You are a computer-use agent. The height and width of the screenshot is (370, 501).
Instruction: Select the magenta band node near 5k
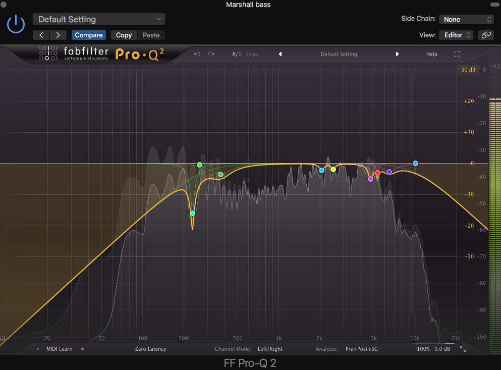tap(371, 179)
